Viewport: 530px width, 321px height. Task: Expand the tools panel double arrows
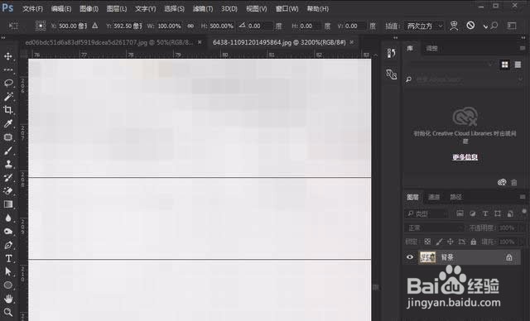point(3,38)
